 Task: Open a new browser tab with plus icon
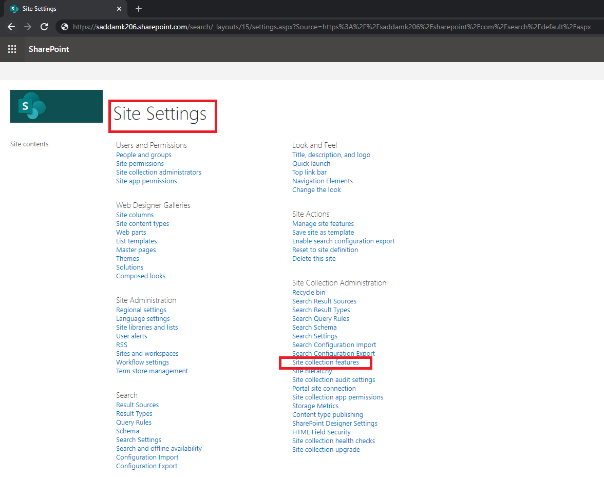[139, 9]
